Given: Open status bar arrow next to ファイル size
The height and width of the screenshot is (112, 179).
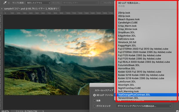Looking at the screenshot, I should coord(43,111).
